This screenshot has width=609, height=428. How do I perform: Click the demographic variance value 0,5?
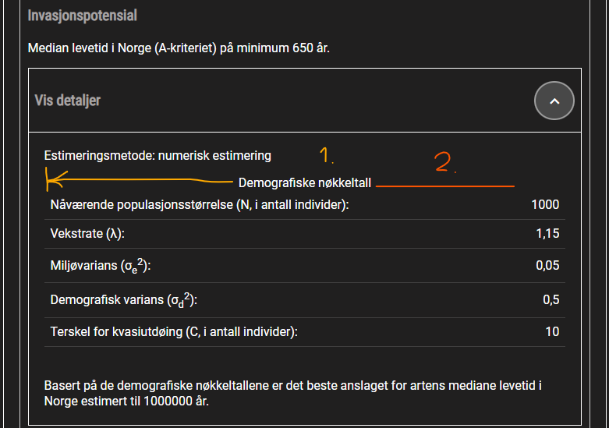(x=551, y=300)
